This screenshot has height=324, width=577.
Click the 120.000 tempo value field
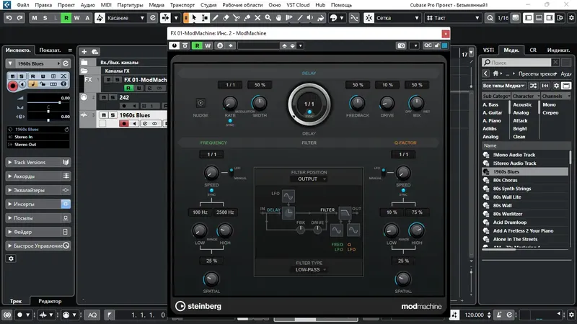pyautogui.click(x=474, y=315)
